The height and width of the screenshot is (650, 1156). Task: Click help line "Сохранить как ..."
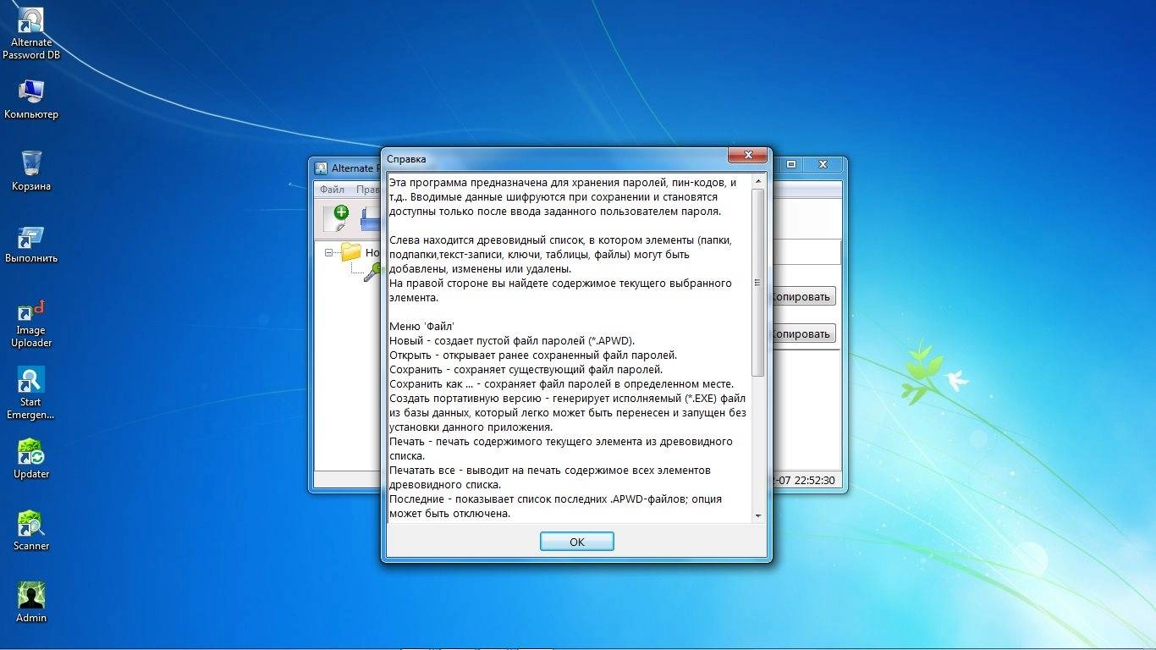point(561,383)
